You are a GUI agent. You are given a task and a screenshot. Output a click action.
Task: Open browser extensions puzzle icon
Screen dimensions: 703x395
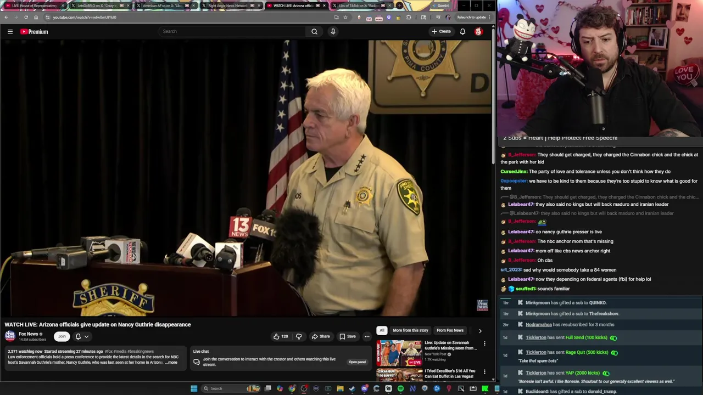[408, 17]
